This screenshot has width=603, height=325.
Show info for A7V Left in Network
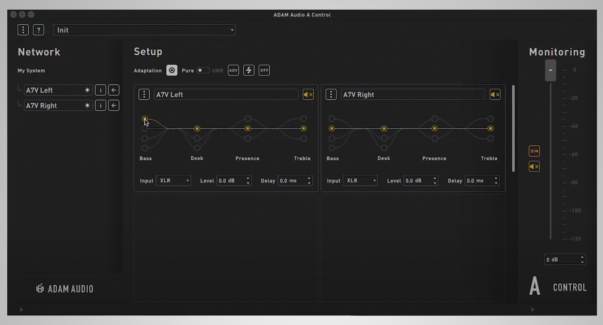tap(100, 90)
